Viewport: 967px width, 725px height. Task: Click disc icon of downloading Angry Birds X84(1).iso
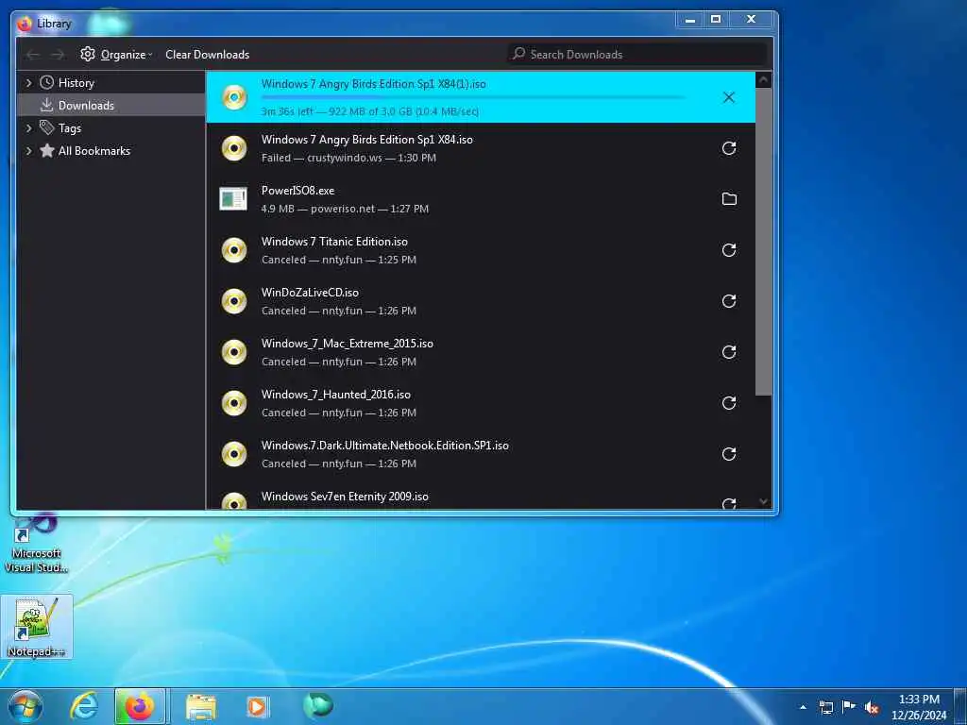[x=234, y=97]
